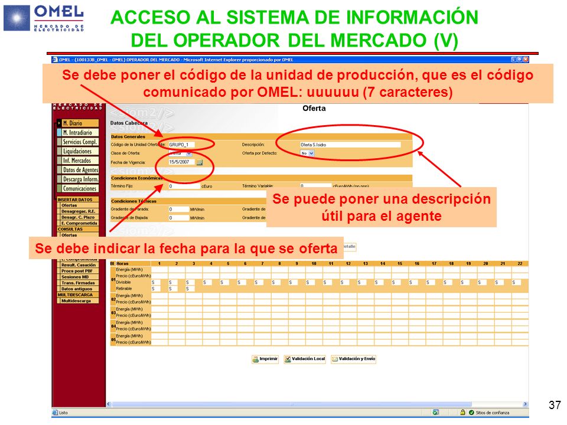Click the Validación Local button
The height and width of the screenshot is (425, 567).
(305, 359)
